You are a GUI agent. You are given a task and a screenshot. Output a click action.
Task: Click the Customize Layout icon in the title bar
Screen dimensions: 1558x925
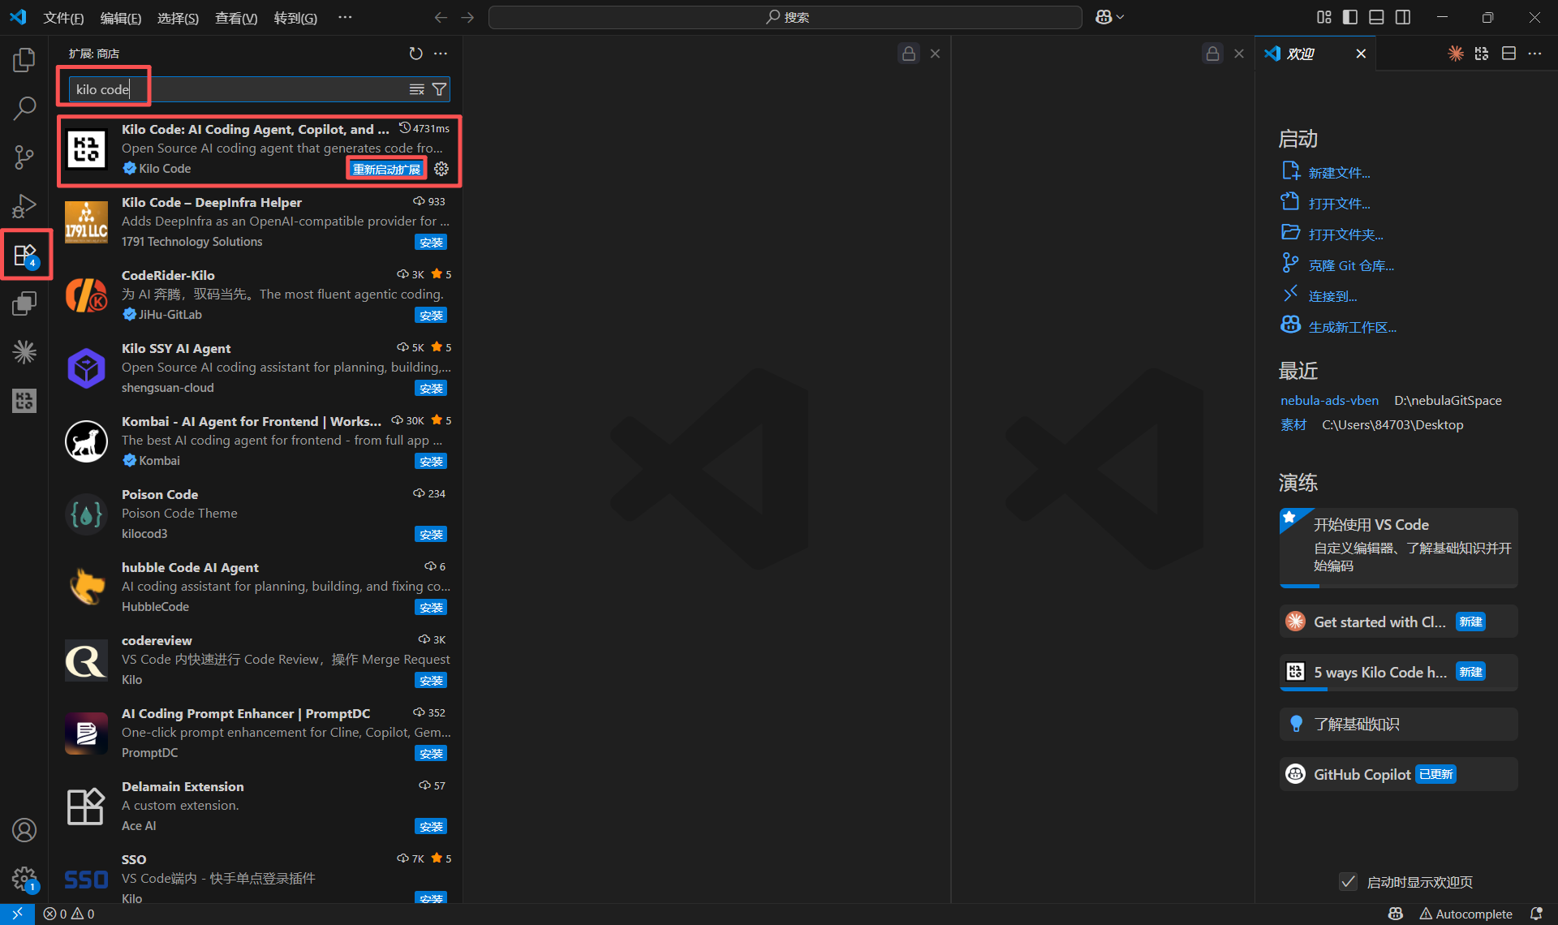click(1324, 16)
